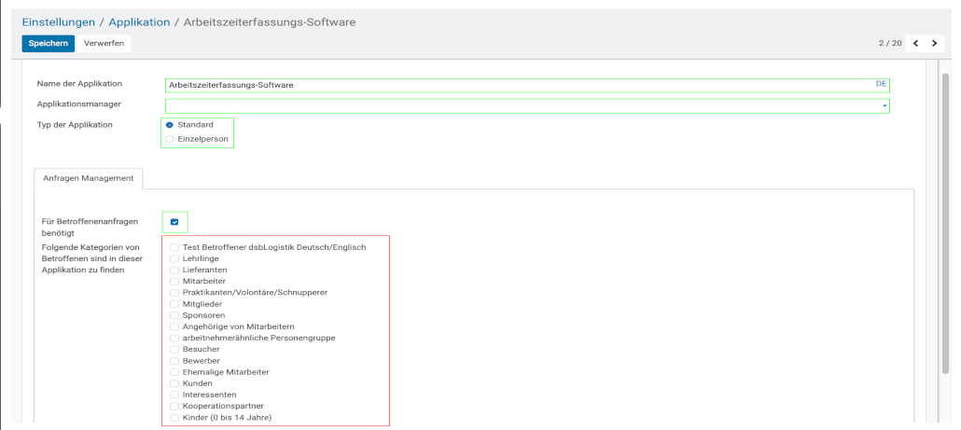Navigate to Einstellungen breadcrumb

click(x=59, y=21)
